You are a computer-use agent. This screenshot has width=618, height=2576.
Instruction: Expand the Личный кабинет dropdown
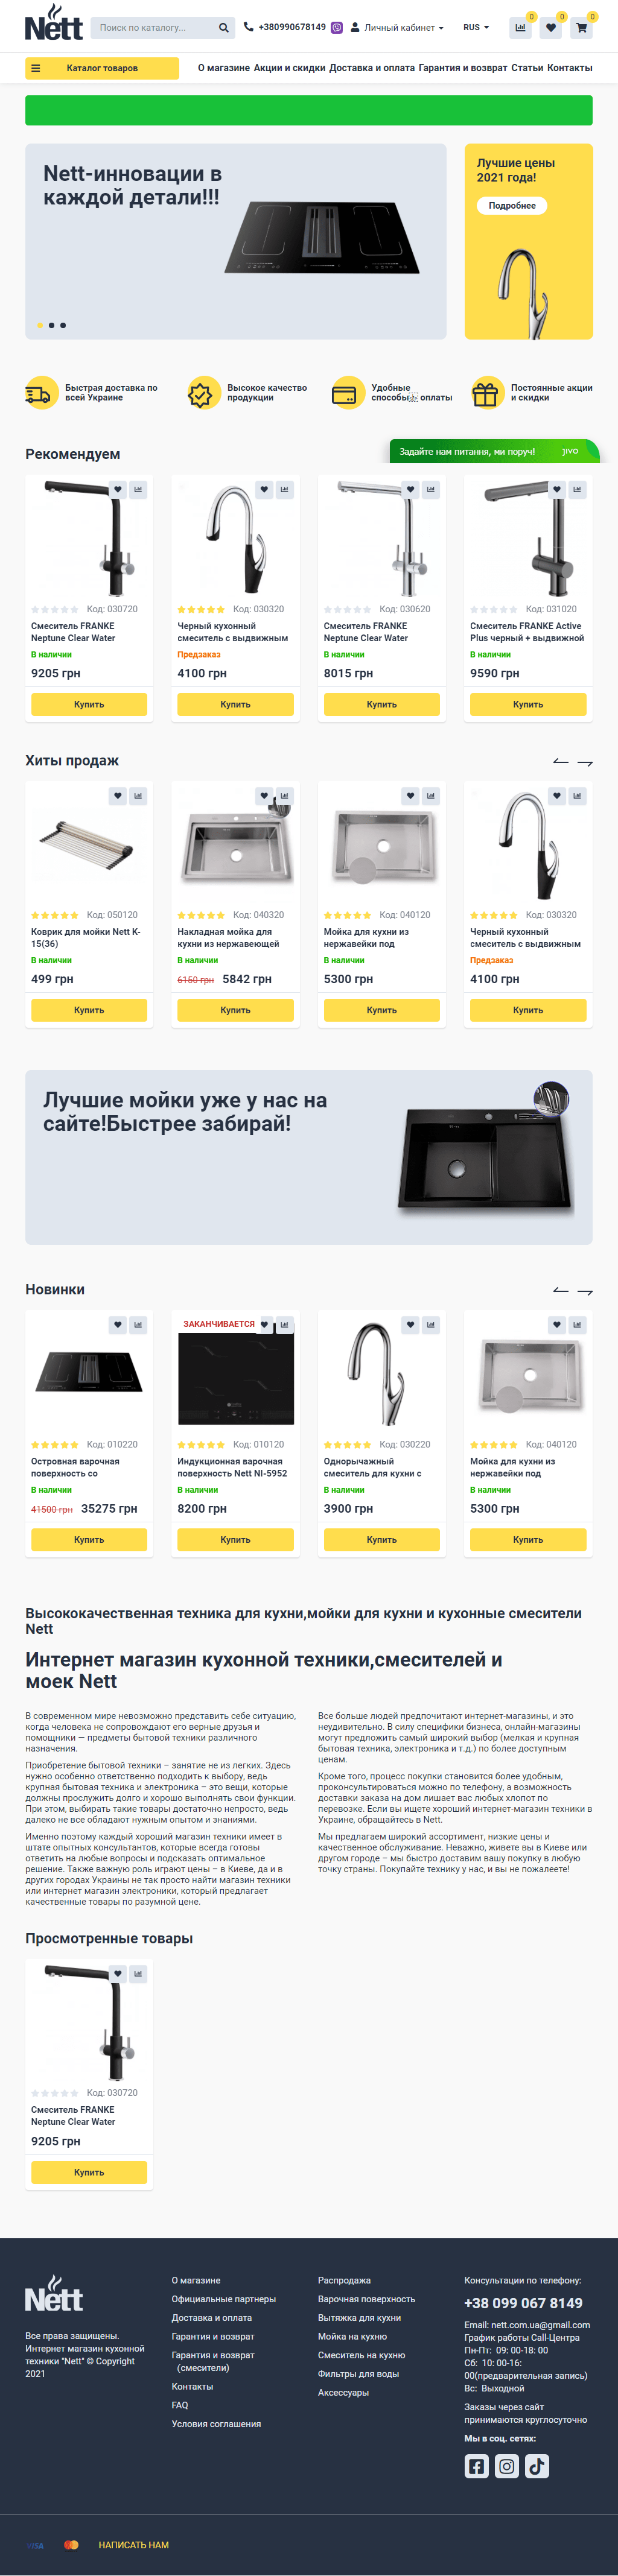pyautogui.click(x=397, y=28)
